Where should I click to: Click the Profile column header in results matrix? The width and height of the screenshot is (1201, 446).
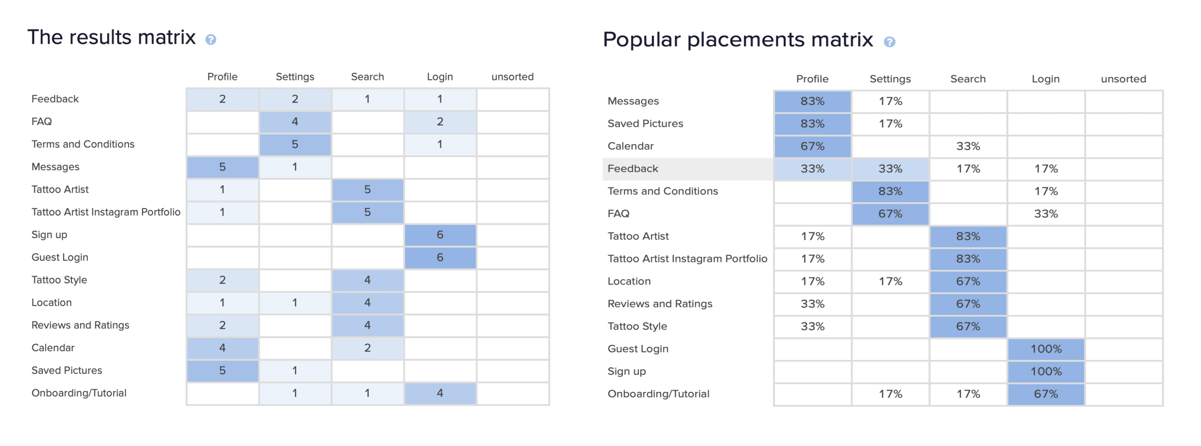(x=222, y=77)
